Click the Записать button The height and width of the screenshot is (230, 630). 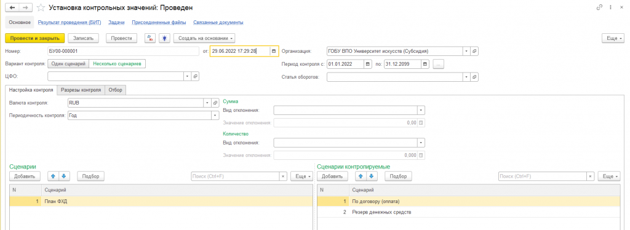click(x=83, y=38)
